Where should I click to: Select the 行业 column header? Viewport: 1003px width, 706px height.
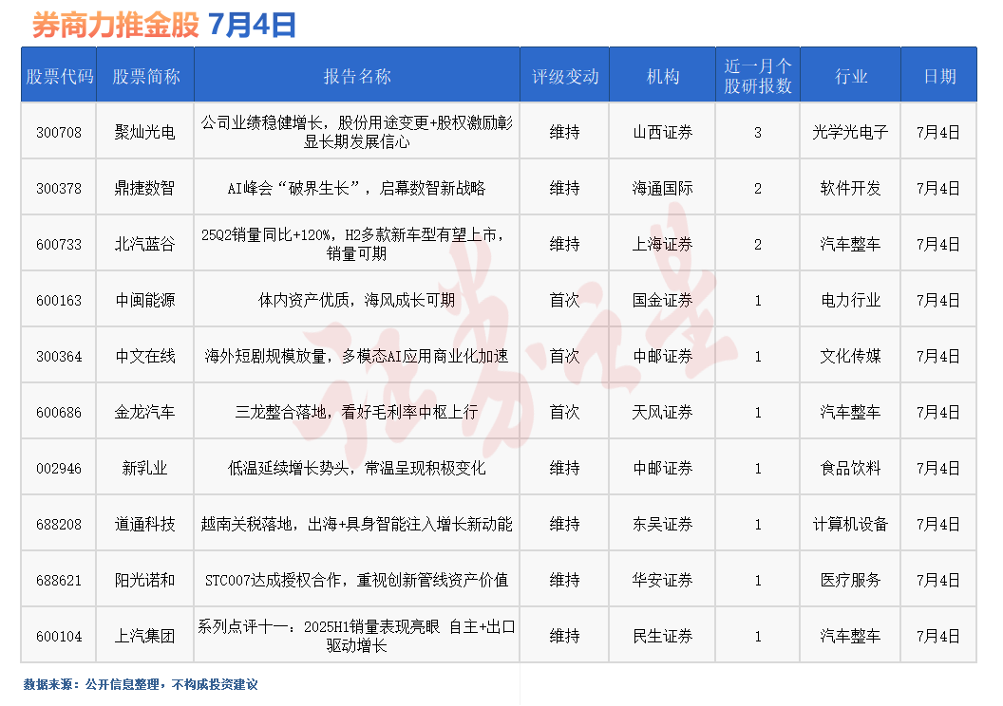(x=851, y=77)
